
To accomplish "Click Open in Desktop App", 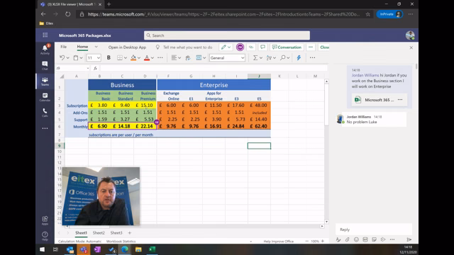I will coord(127,47).
